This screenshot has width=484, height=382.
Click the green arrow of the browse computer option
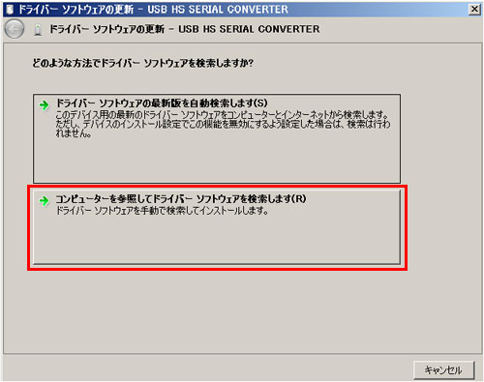pos(44,201)
